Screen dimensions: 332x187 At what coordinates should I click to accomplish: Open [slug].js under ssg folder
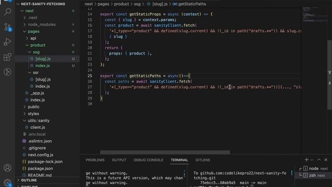(43, 59)
